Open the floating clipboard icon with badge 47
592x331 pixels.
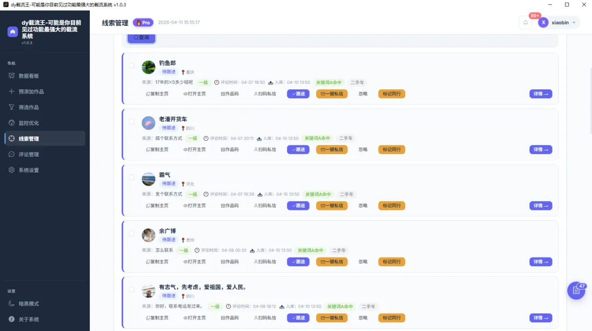[x=576, y=290]
